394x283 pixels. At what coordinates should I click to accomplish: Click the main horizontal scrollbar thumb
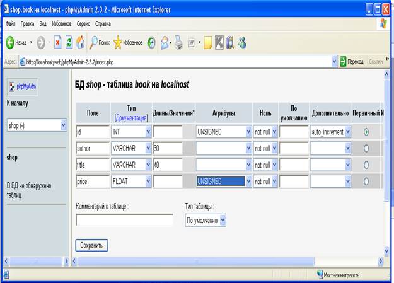[x=196, y=262]
